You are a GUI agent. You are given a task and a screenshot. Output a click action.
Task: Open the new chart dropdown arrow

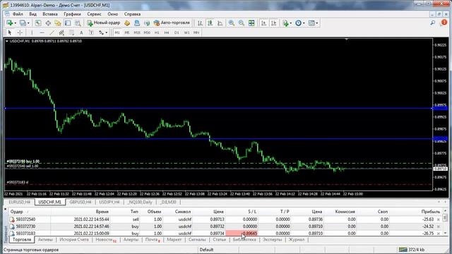(x=15, y=23)
